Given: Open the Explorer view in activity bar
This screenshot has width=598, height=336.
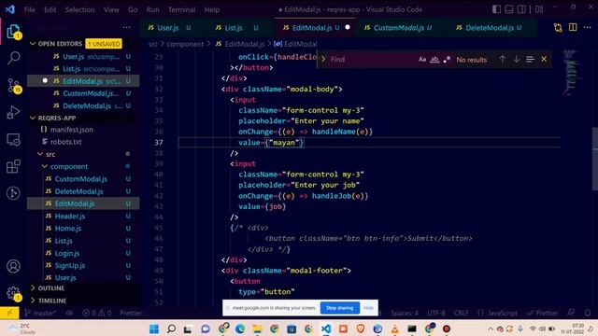Looking at the screenshot, I should pyautogui.click(x=13, y=31).
